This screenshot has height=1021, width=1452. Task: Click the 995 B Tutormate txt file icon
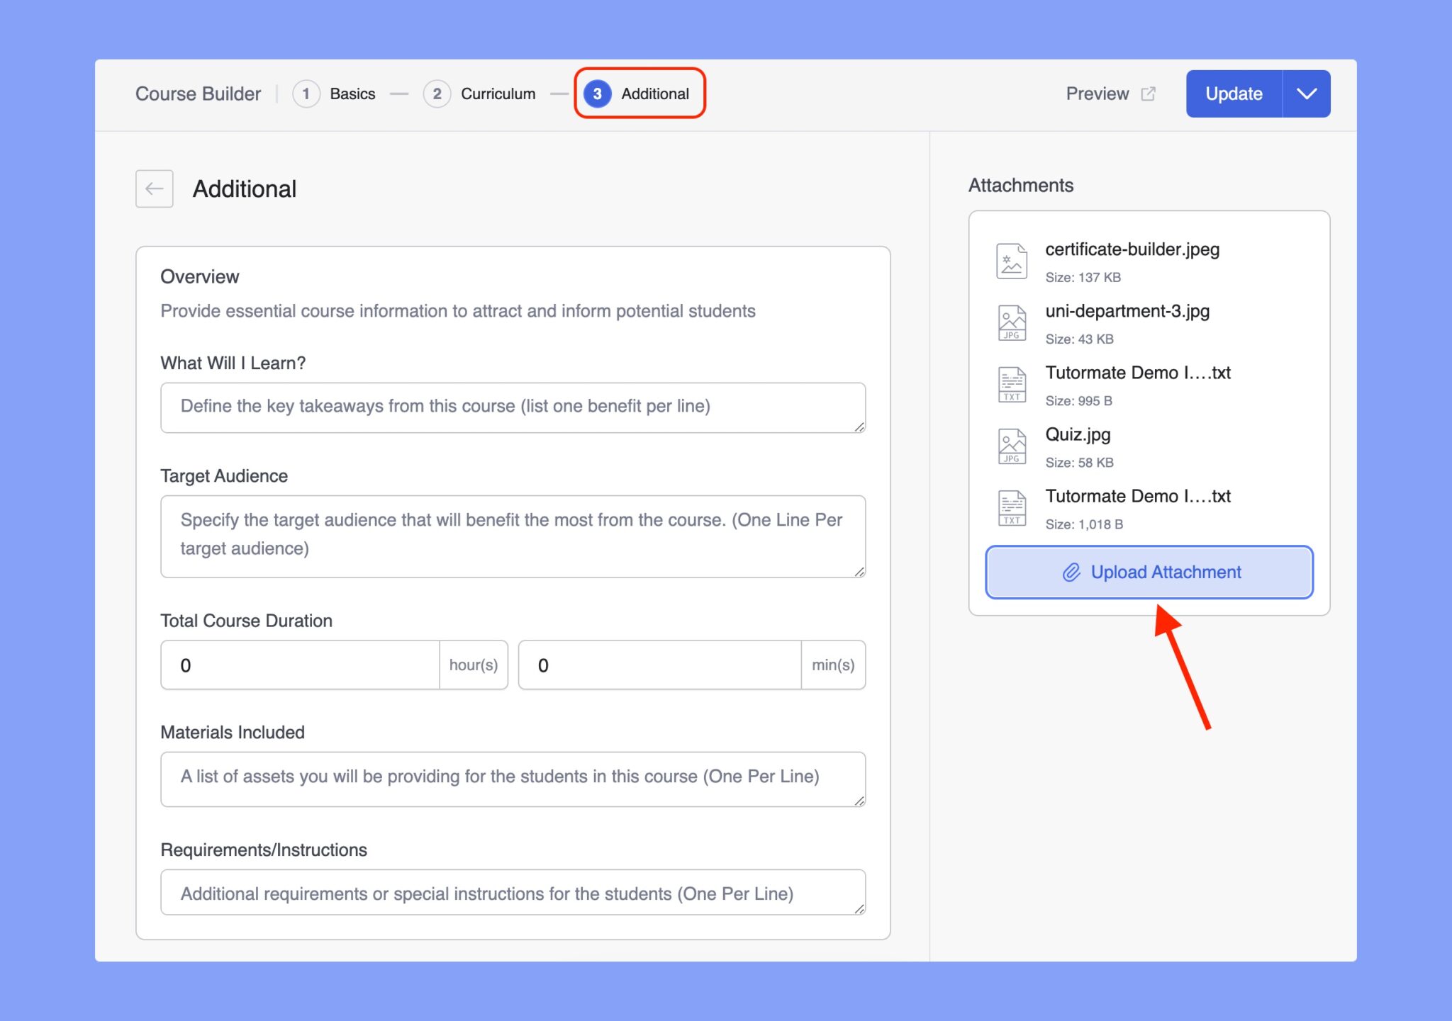[1011, 385]
